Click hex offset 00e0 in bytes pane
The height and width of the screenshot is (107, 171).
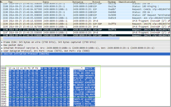point(4,101)
